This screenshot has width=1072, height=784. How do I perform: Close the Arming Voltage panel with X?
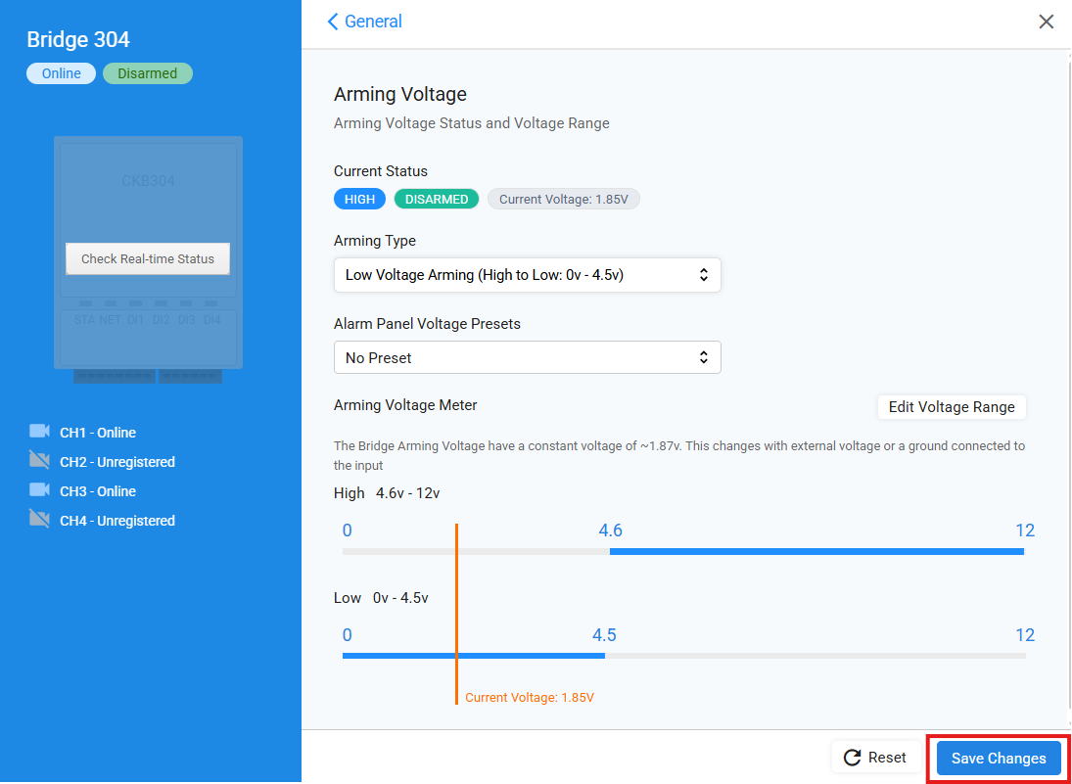tap(1047, 22)
